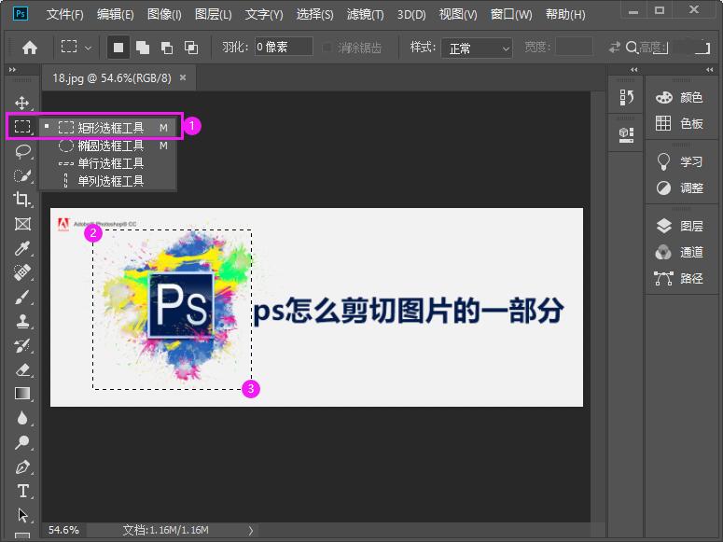The image size is (723, 542).
Task: Select the Type tool
Action: tap(22, 491)
